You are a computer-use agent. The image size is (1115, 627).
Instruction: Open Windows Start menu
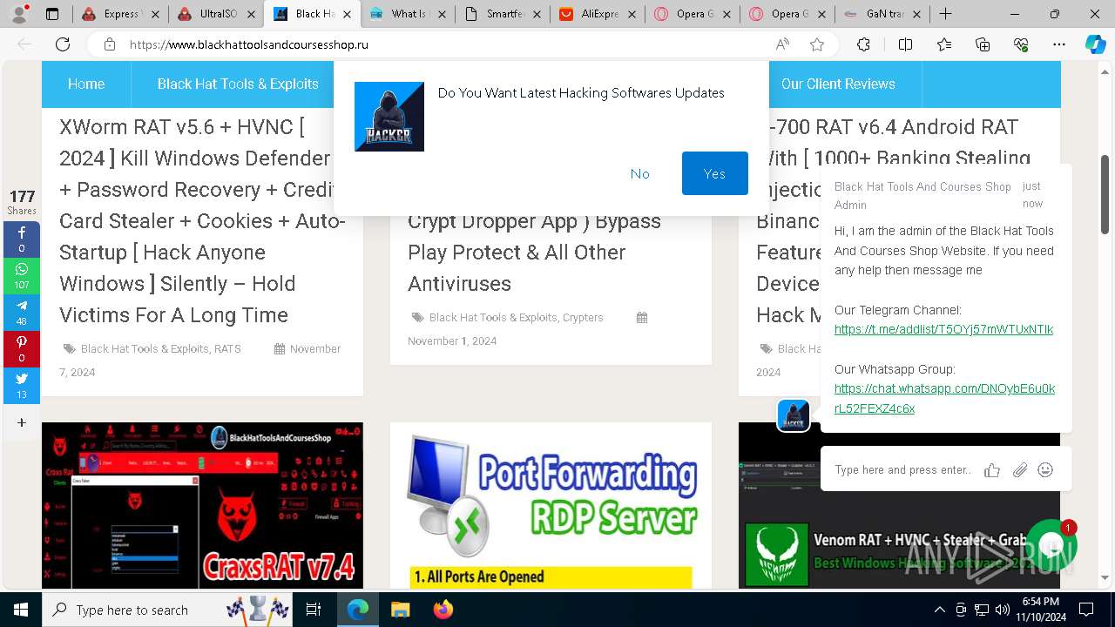pos(21,610)
